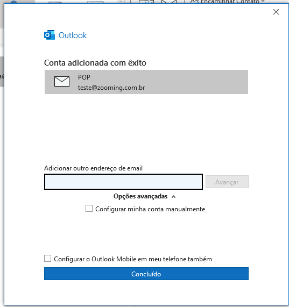Click the person icon beside Encaminhar Contato
Image resolution: width=289 pixels, height=307 pixels.
pos(194,2)
